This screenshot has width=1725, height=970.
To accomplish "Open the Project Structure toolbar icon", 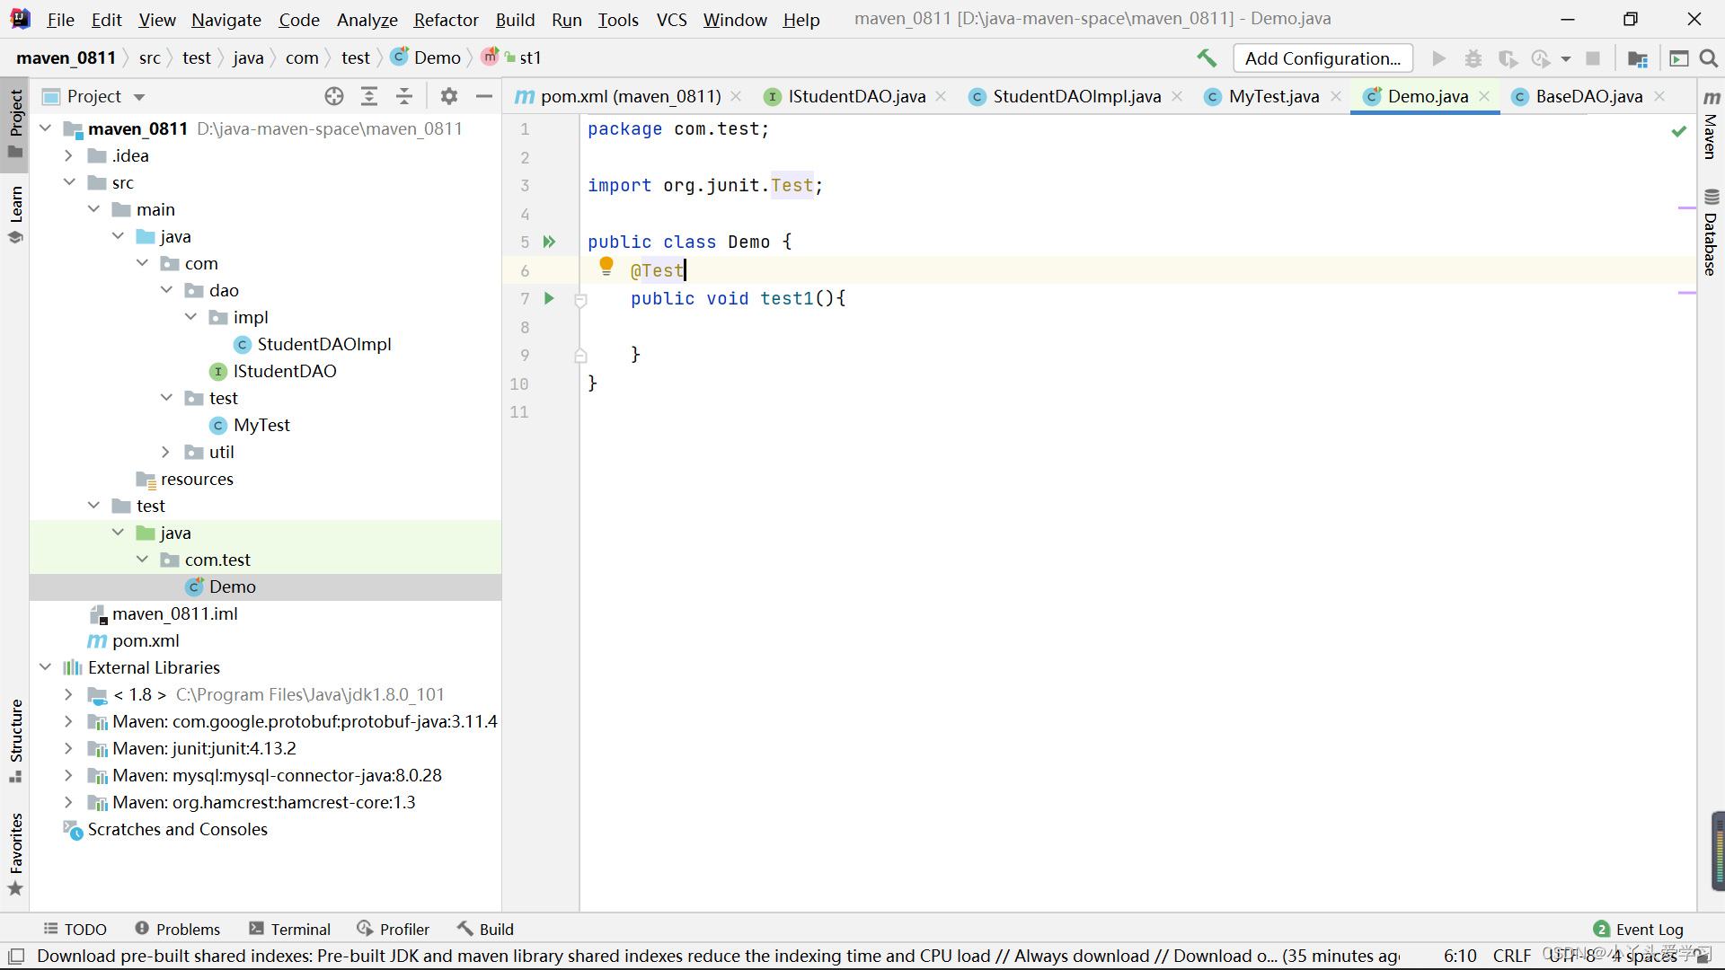I will tap(1638, 58).
